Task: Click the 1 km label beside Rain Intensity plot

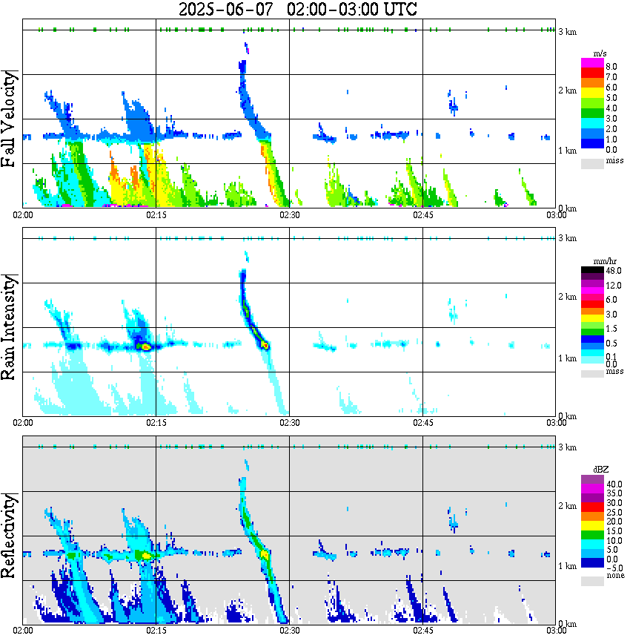Action: tap(568, 358)
